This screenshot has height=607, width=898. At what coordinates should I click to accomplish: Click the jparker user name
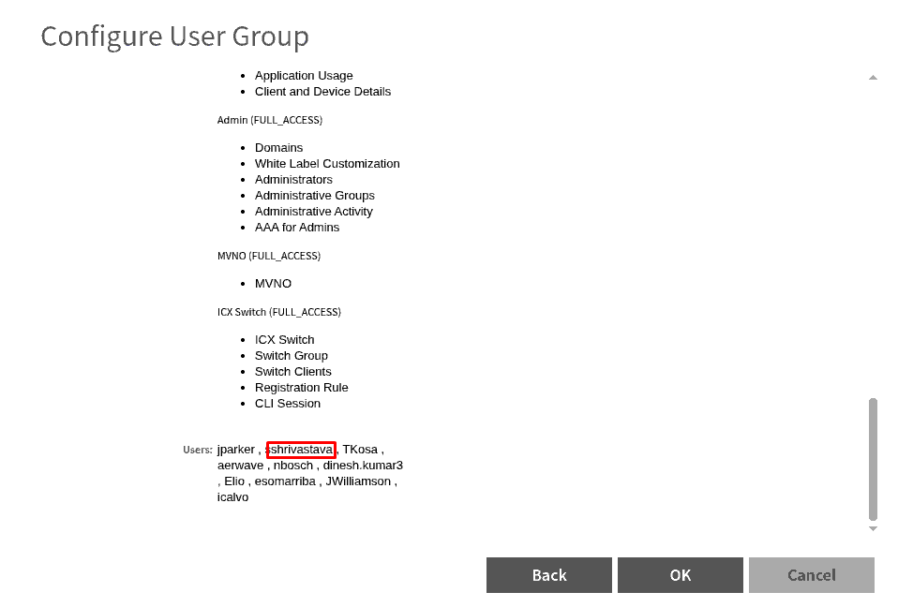235,450
